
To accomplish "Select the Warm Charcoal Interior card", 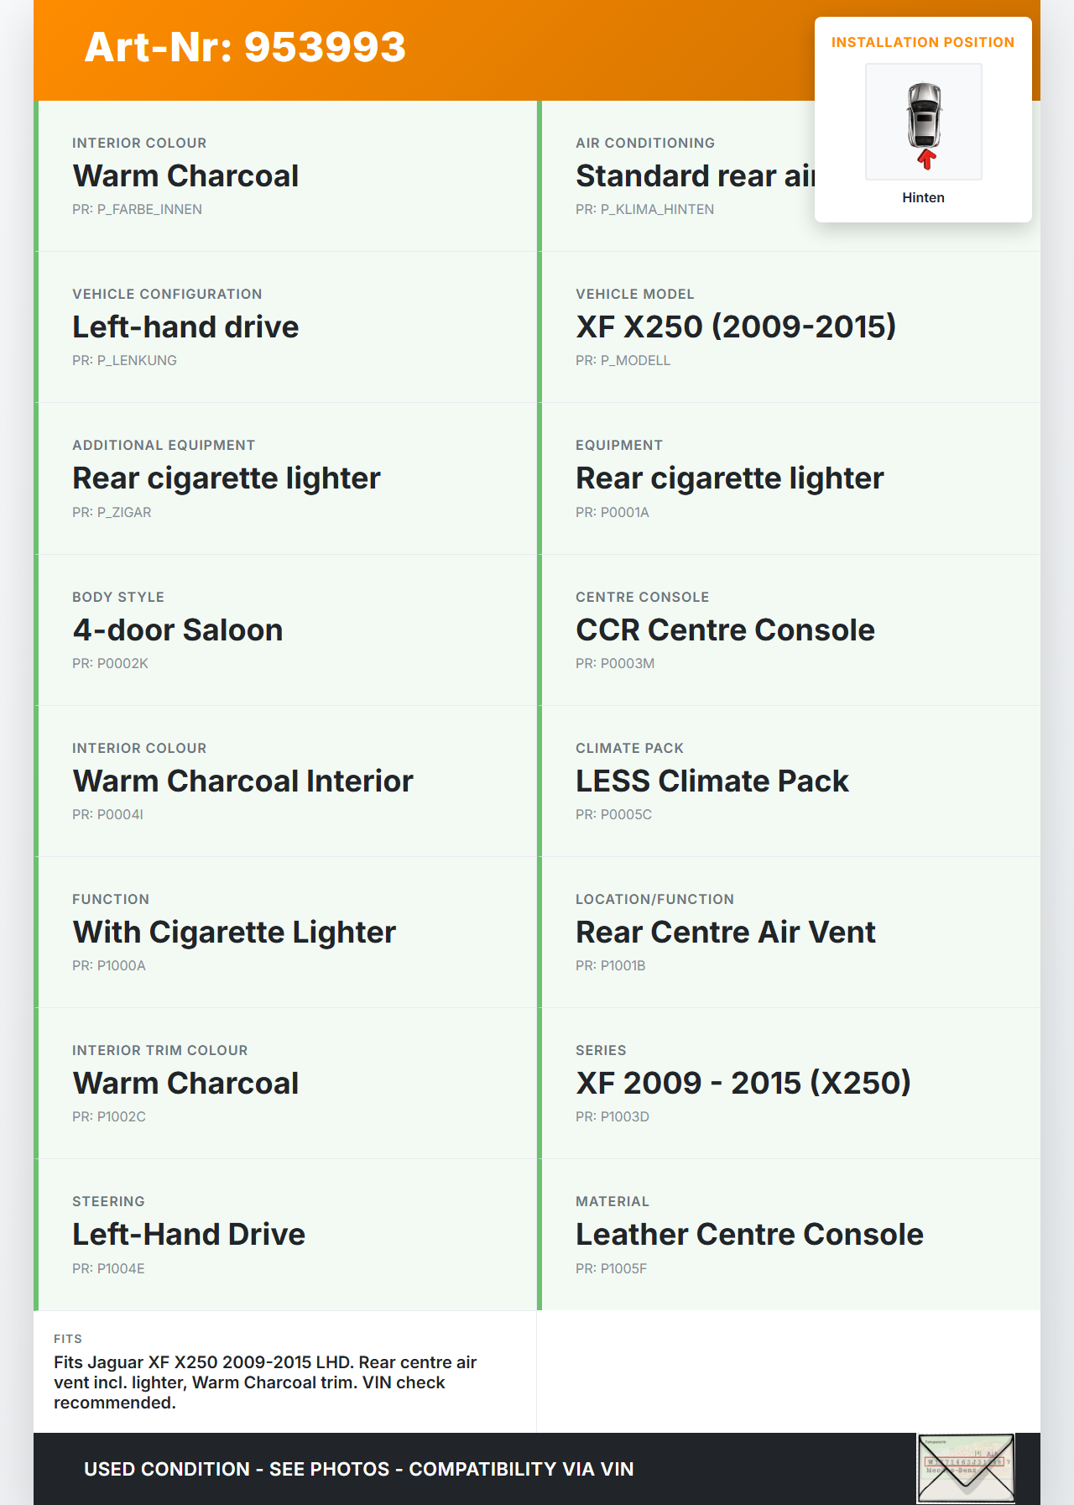I will (243, 781).
